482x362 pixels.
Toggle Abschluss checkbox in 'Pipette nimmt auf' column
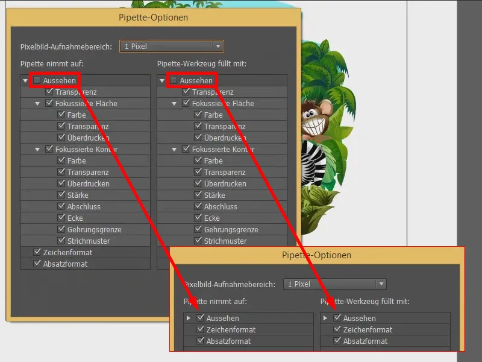pyautogui.click(x=61, y=206)
